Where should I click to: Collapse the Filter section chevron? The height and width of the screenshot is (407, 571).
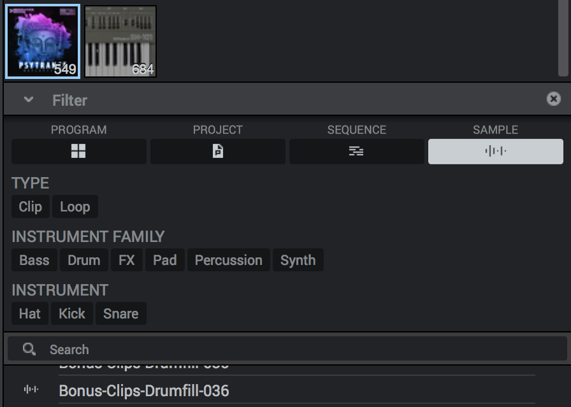29,100
